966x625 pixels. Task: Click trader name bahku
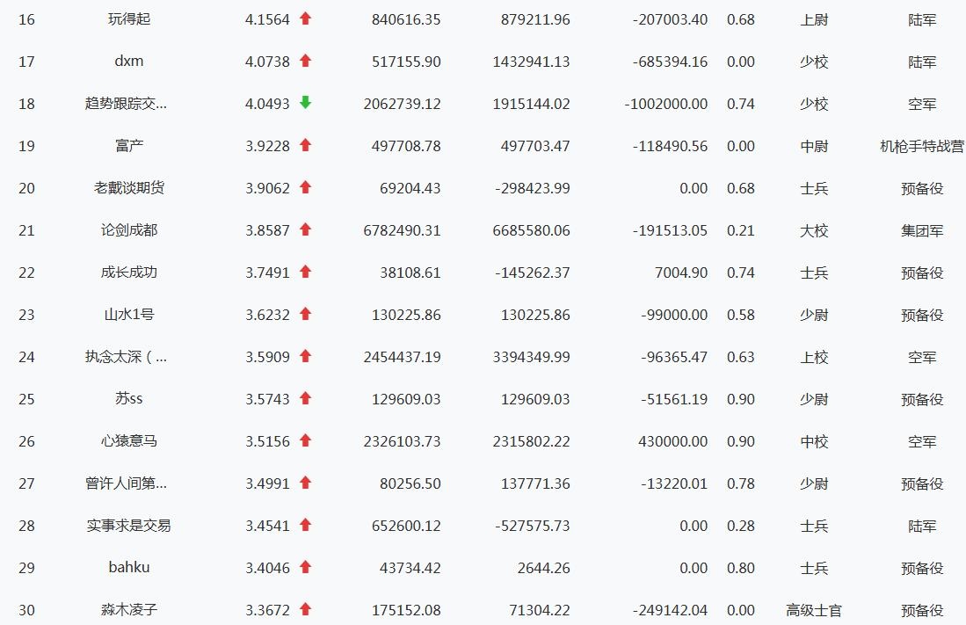pos(129,567)
